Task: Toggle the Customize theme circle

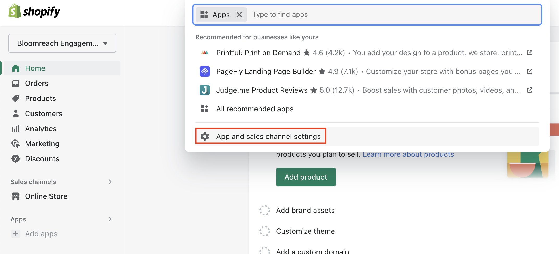Action: point(265,231)
